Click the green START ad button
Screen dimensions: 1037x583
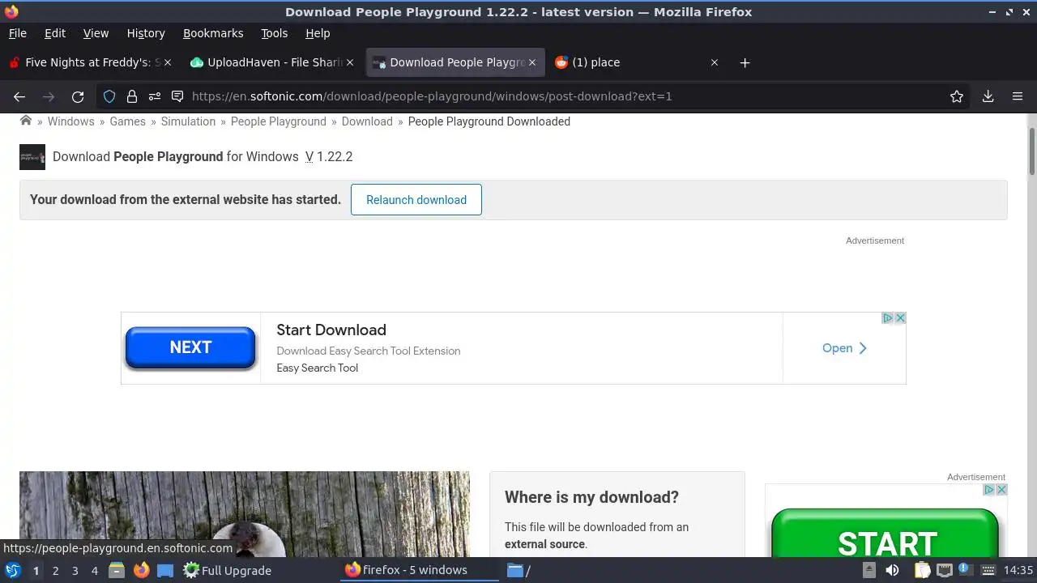886,534
